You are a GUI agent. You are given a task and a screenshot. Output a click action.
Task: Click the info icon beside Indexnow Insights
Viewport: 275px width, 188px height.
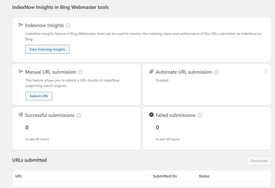click(68, 26)
